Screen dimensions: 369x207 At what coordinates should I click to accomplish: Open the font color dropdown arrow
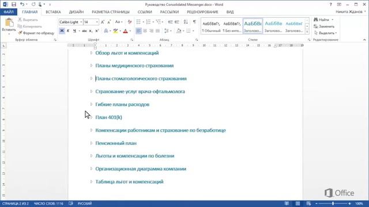pyautogui.click(x=130, y=30)
